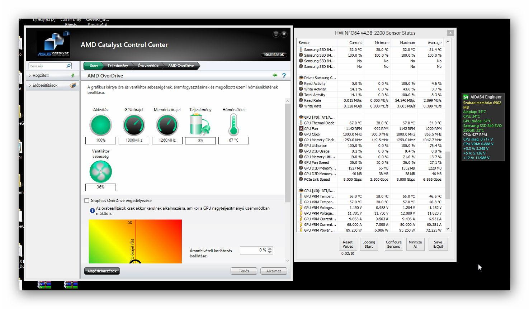Go to the Óra vezérlők breadcrumb tab

(x=148, y=66)
